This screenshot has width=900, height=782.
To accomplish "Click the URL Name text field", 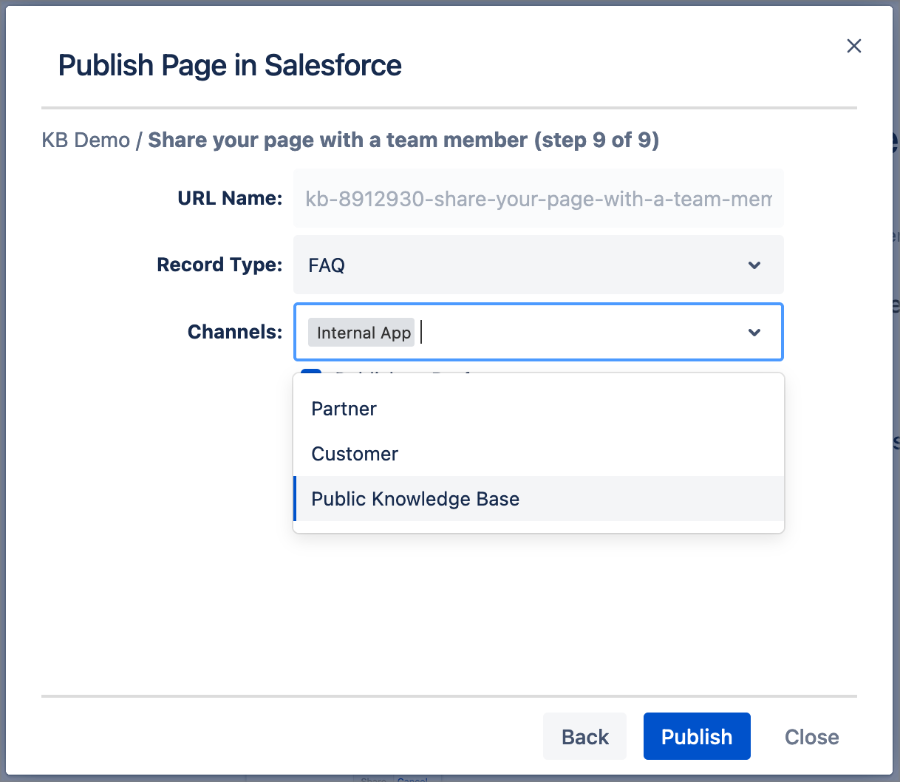I will point(538,199).
